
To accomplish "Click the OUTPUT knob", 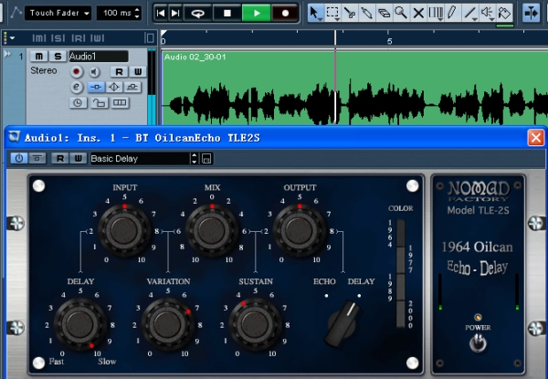I will point(300,230).
